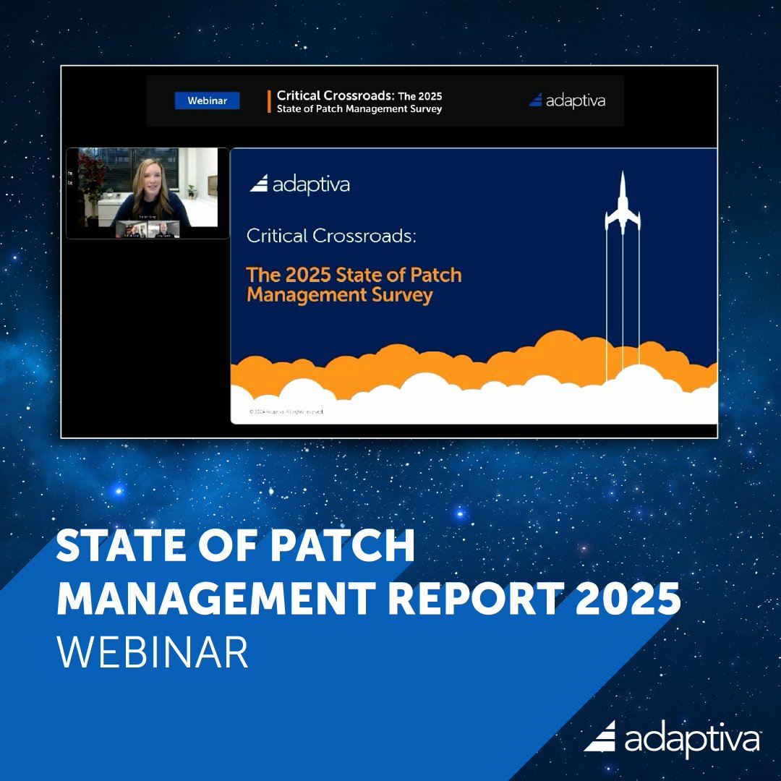Image resolution: width=781 pixels, height=781 pixels.
Task: Click the small icons left of the speaker video
Action: (x=69, y=176)
